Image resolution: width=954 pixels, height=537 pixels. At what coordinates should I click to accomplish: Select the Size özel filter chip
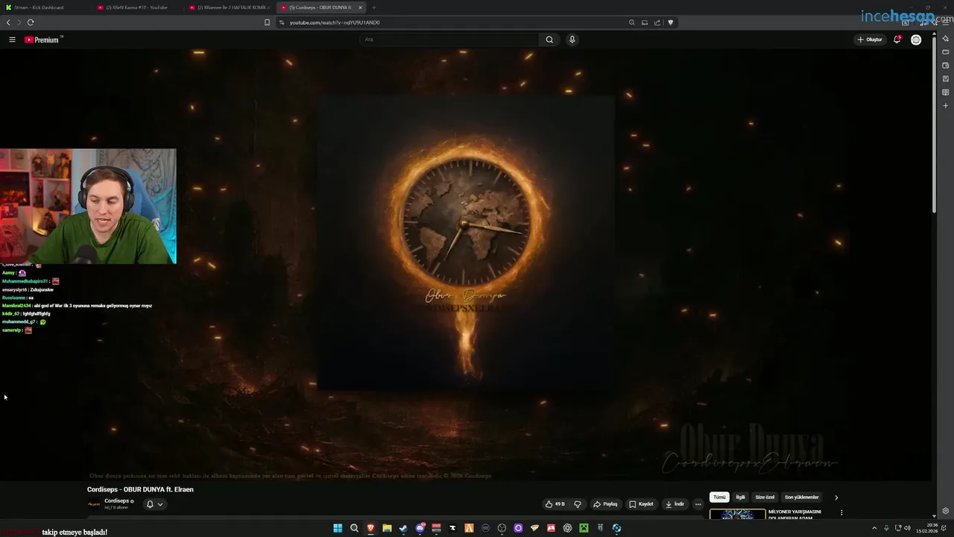pyautogui.click(x=765, y=497)
